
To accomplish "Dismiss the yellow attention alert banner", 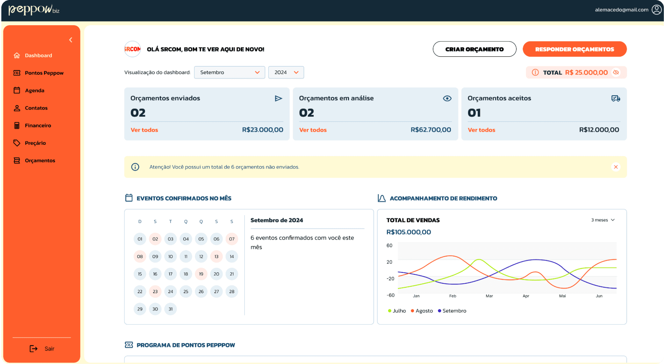I will pos(616,167).
